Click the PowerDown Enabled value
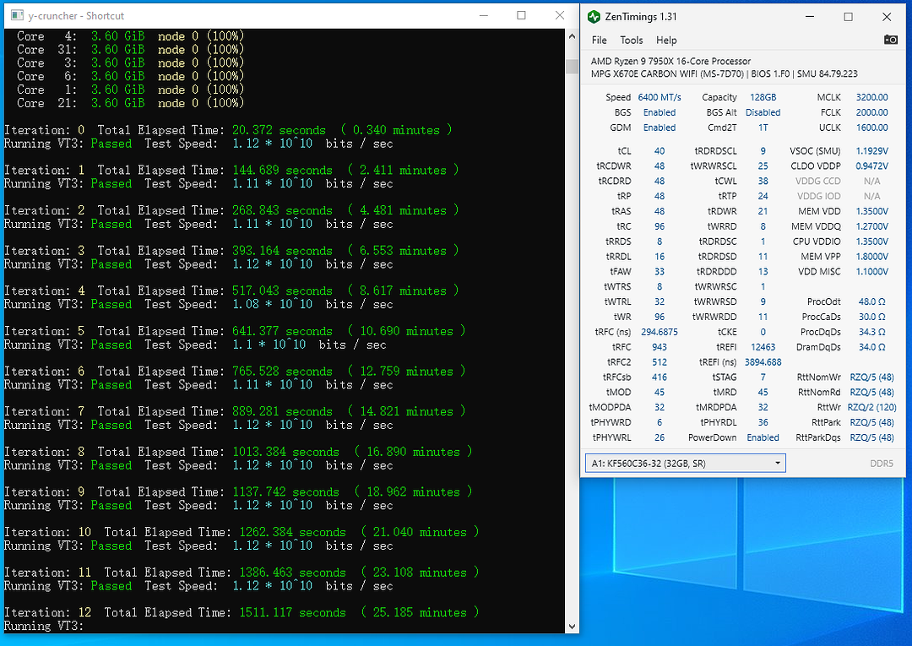Image resolution: width=912 pixels, height=646 pixels. click(x=763, y=437)
